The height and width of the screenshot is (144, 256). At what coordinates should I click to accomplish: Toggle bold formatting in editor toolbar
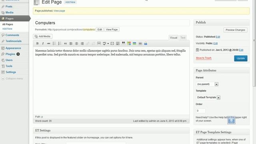click(37, 44)
